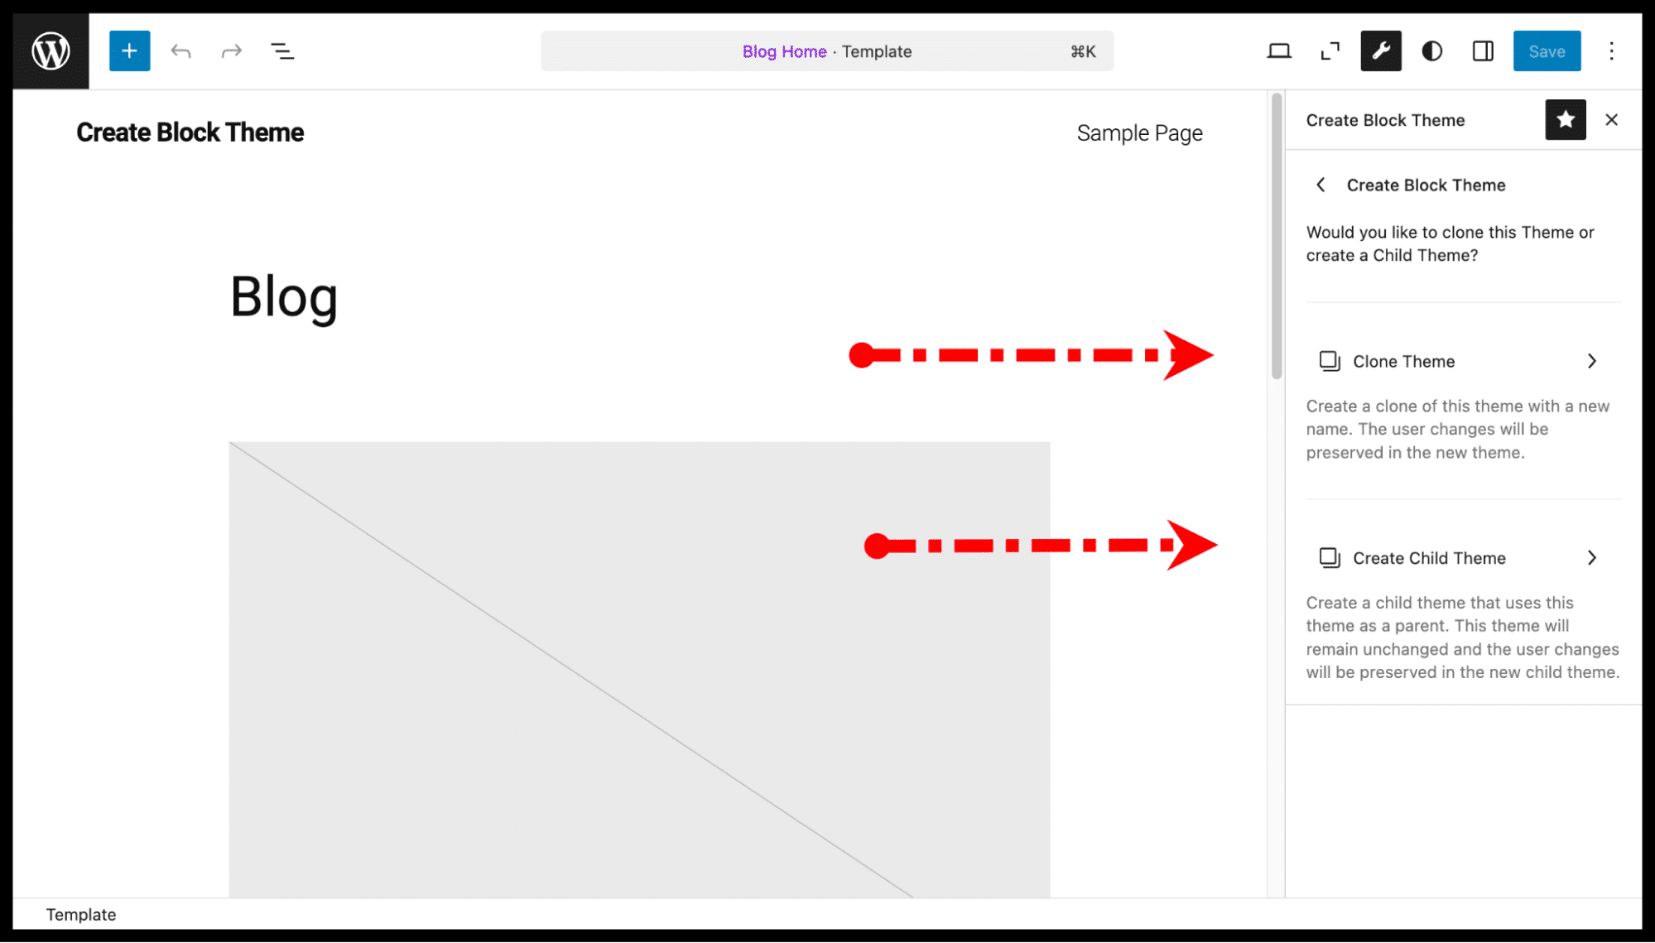Click the split-screen view icon
Viewport: 1655px width, 943px height.
tap(1482, 51)
